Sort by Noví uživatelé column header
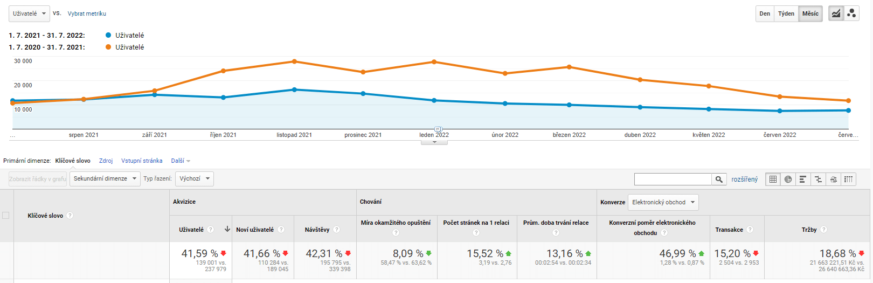The height and width of the screenshot is (283, 873). [x=255, y=230]
